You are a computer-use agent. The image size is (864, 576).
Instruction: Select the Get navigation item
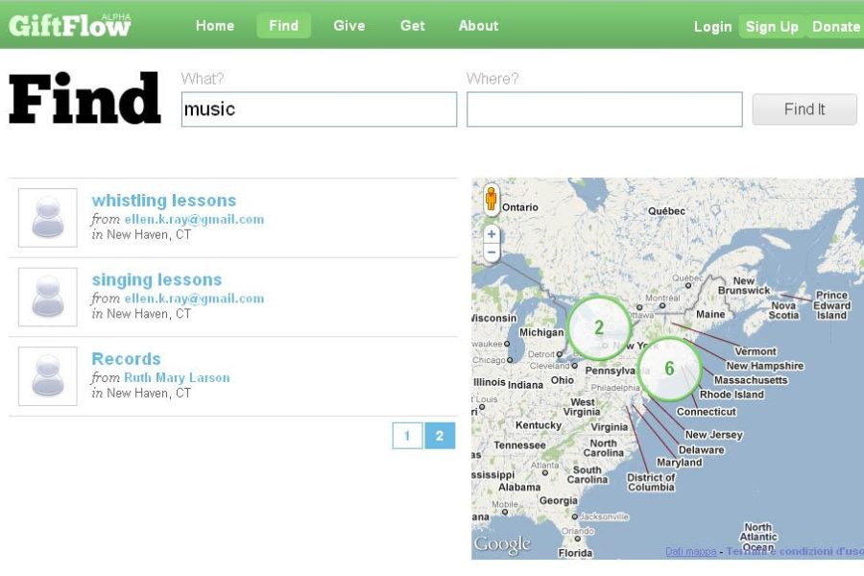click(413, 26)
